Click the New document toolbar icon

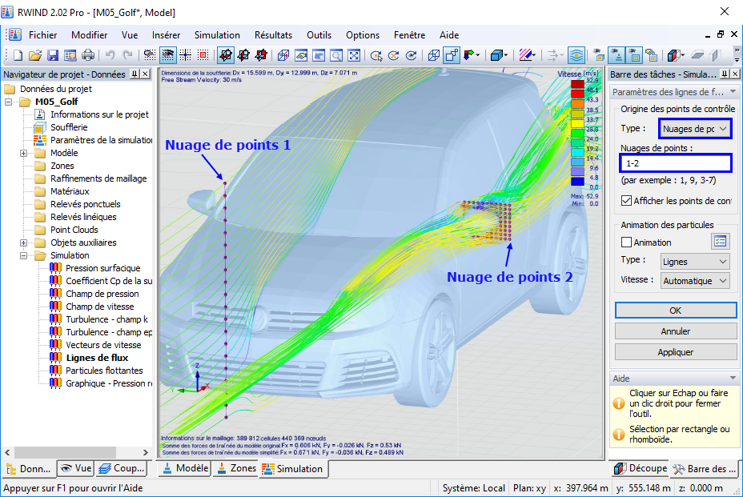click(x=18, y=55)
